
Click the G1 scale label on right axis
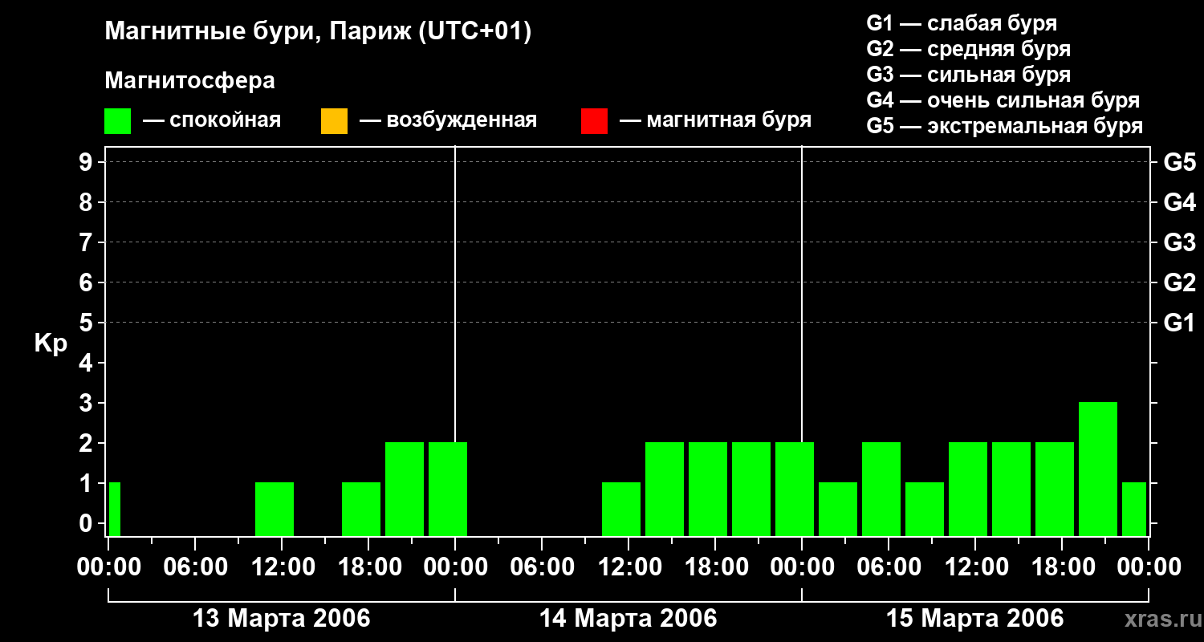click(1179, 323)
